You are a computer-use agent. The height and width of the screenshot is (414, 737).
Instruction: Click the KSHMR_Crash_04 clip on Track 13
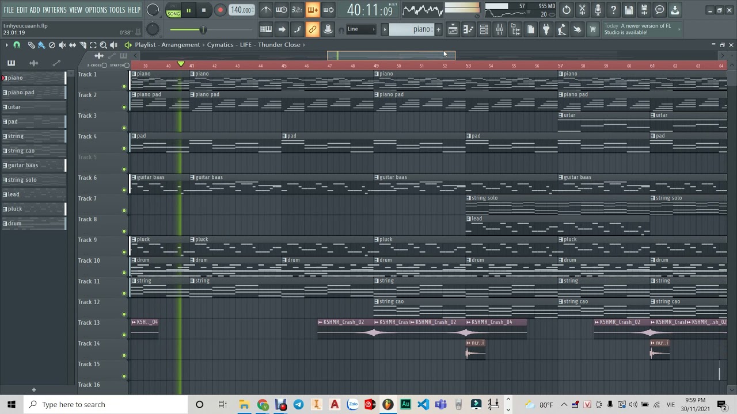pos(496,329)
